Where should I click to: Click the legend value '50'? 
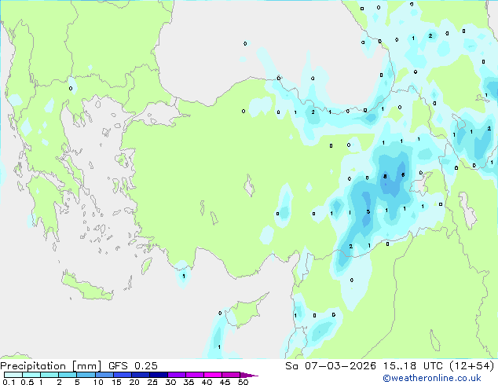click(x=244, y=382)
